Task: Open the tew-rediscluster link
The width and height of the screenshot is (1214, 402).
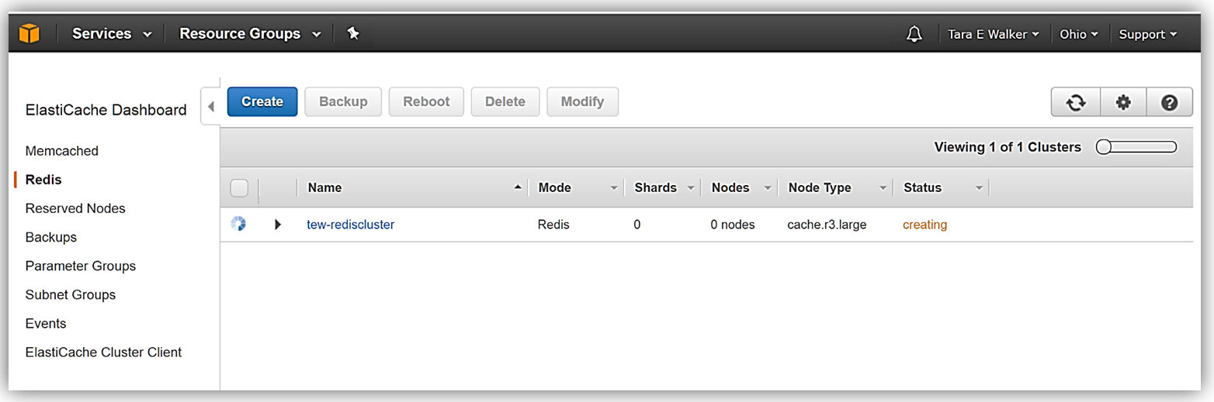Action: click(x=351, y=225)
